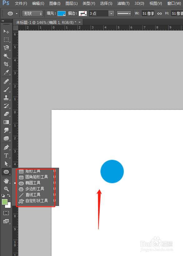The height and width of the screenshot is (256, 183).
Task: Open the 文件(F) menu
Action: (x=21, y=3)
